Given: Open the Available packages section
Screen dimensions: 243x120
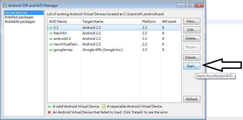Looking at the screenshot, I should (x=20, y=22).
